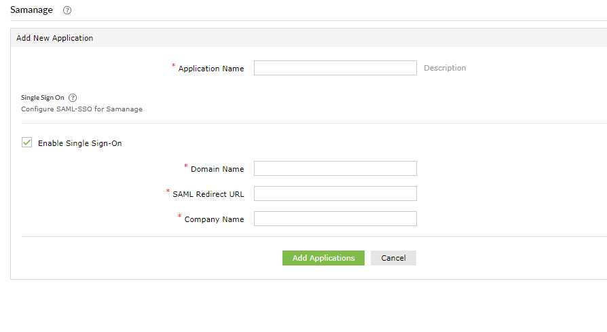The height and width of the screenshot is (332, 607).
Task: Uncheck Enable Single Sign-On checkbox
Action: [26, 143]
